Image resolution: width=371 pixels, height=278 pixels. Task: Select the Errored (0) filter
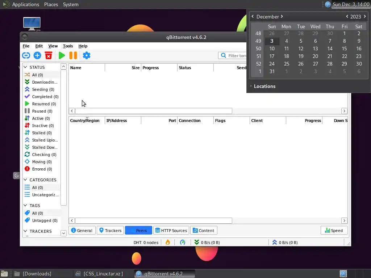click(x=42, y=169)
